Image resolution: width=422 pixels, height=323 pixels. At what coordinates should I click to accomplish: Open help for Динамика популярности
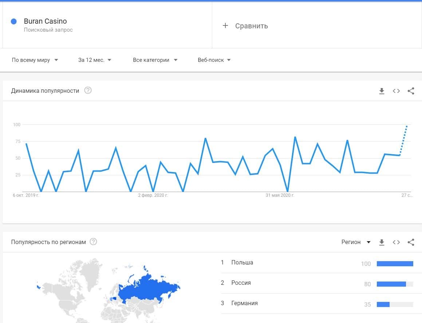point(88,91)
